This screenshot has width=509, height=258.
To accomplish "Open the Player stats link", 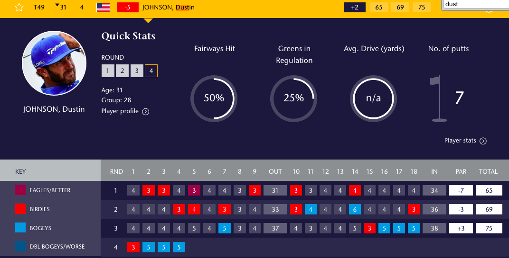I will pos(460,141).
